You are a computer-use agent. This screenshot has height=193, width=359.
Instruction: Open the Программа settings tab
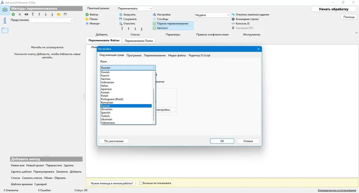(134, 55)
